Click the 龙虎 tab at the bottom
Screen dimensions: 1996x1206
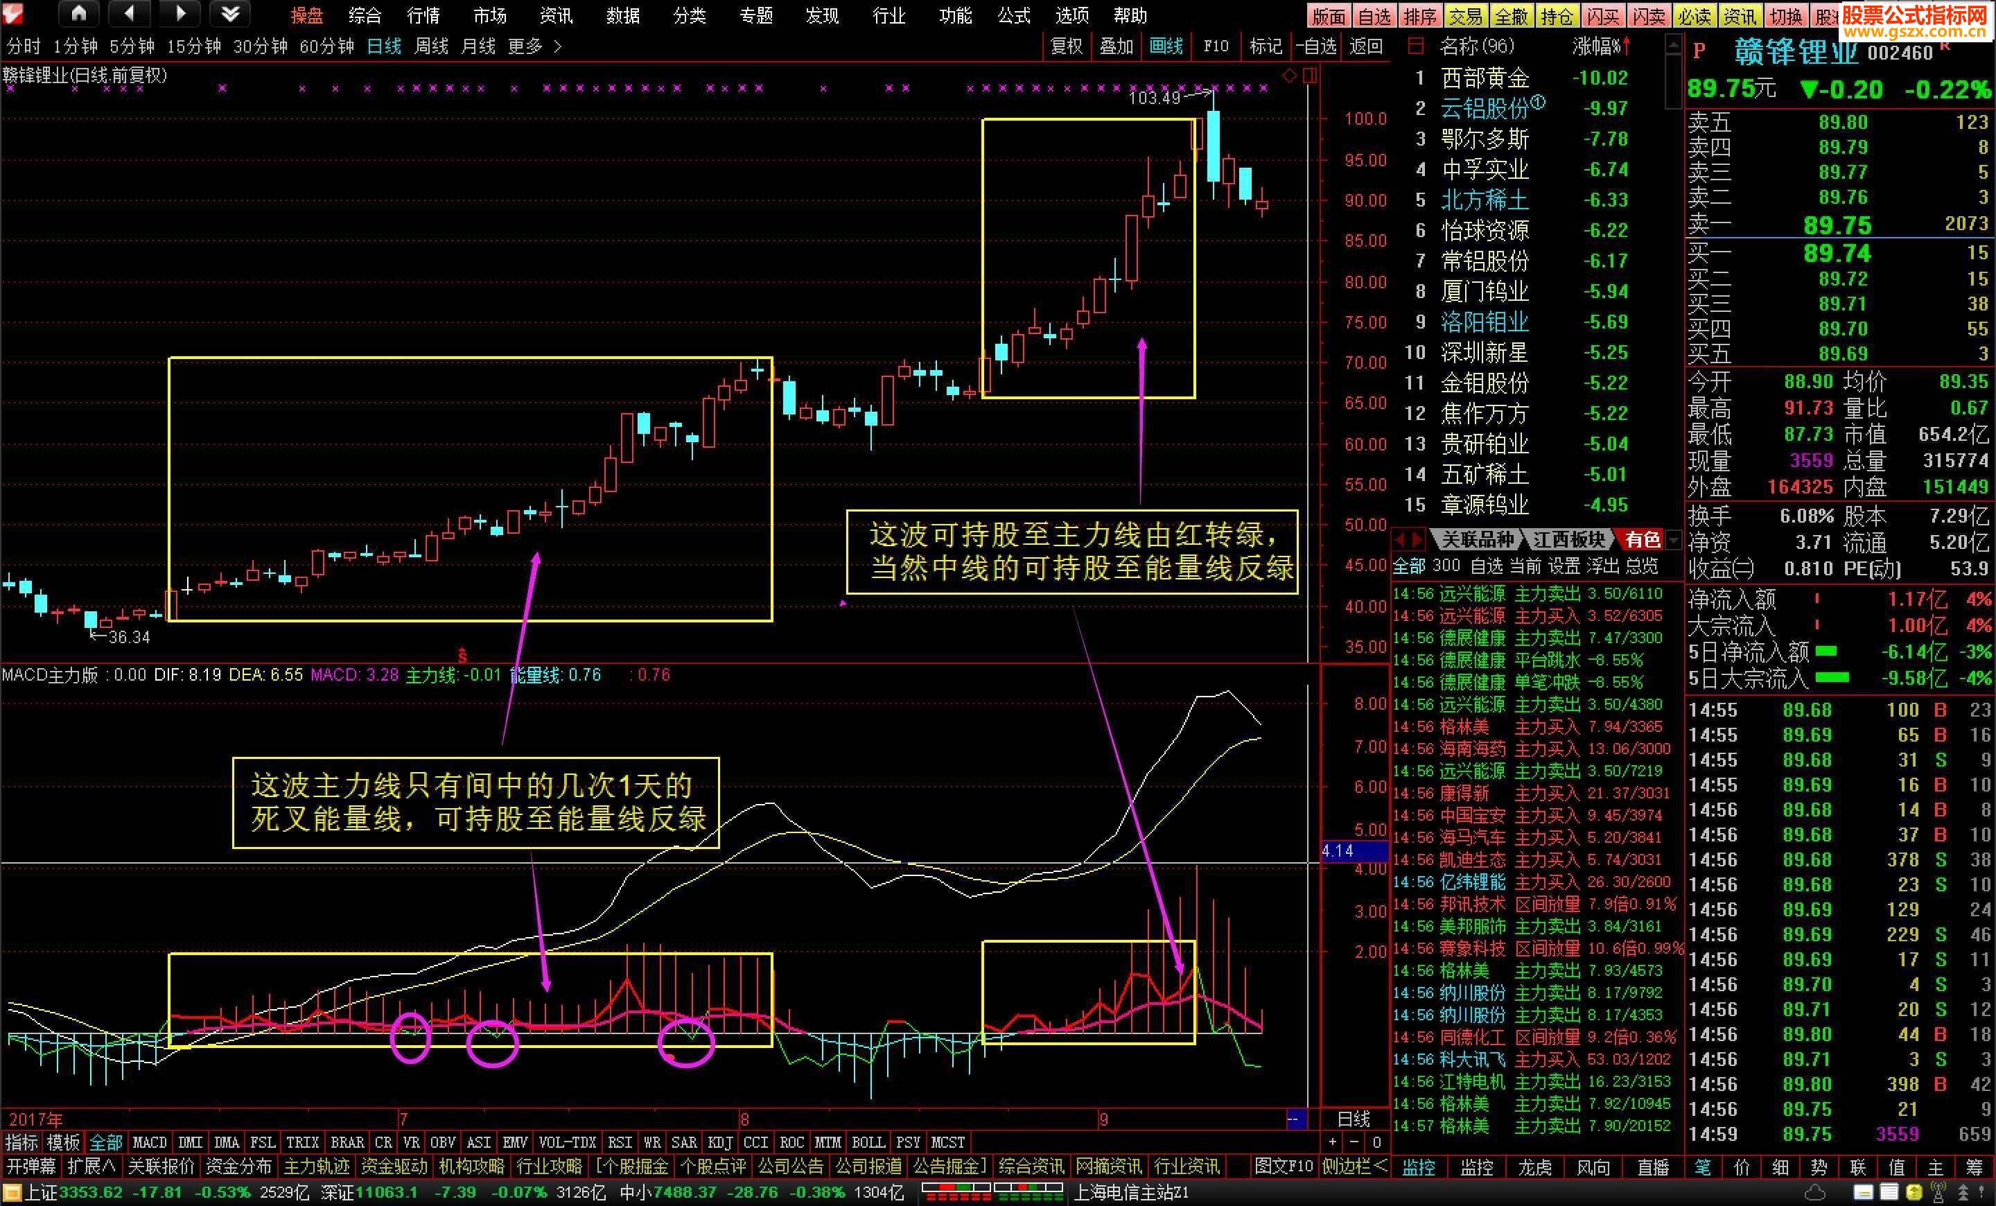click(x=1534, y=1167)
